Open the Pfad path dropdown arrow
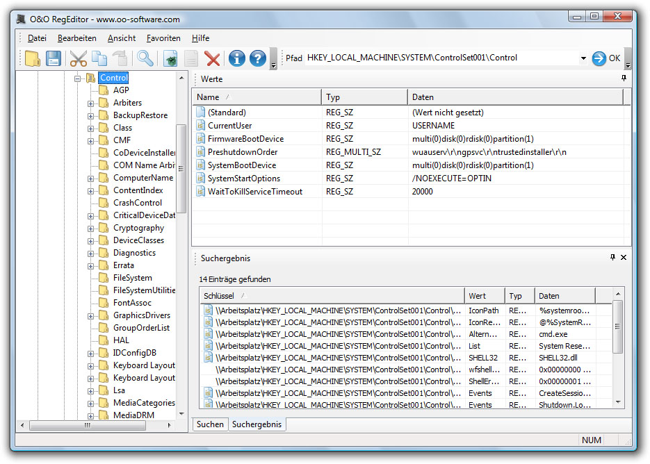Viewport: 650px width, 464px height. [583, 58]
